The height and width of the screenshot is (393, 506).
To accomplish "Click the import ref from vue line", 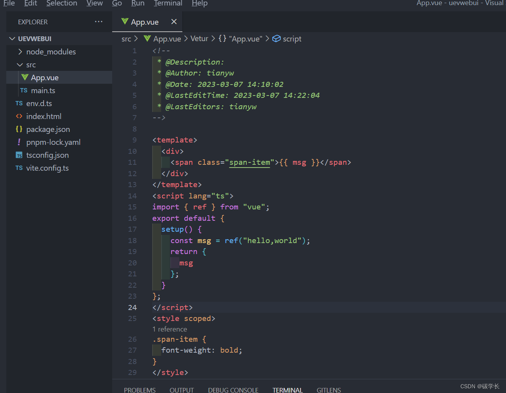I will (x=211, y=207).
